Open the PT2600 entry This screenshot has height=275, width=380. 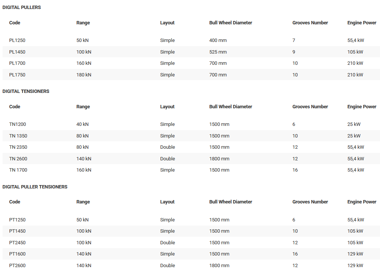pos(18,266)
